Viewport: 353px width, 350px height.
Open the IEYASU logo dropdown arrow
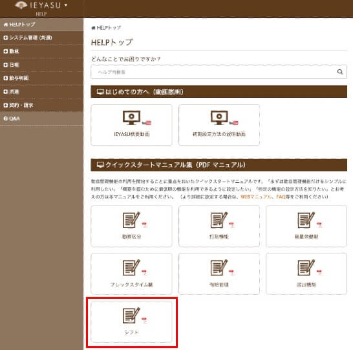[66, 5]
